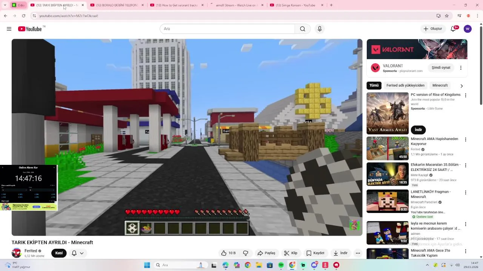
Task: Click Şimdi oynat on Valorant ad
Action: [441, 68]
